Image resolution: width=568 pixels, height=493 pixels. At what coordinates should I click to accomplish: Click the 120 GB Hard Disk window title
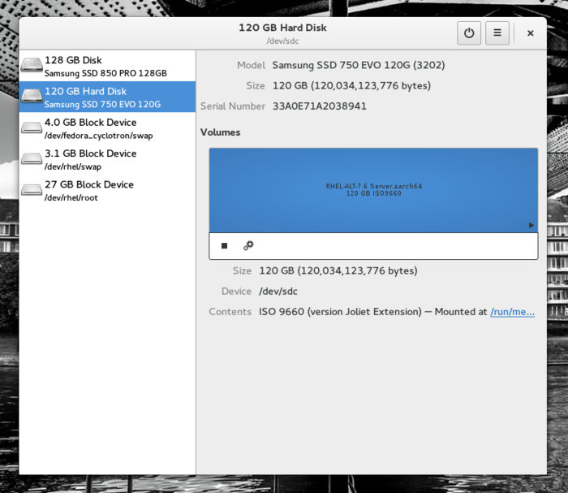[x=282, y=28]
